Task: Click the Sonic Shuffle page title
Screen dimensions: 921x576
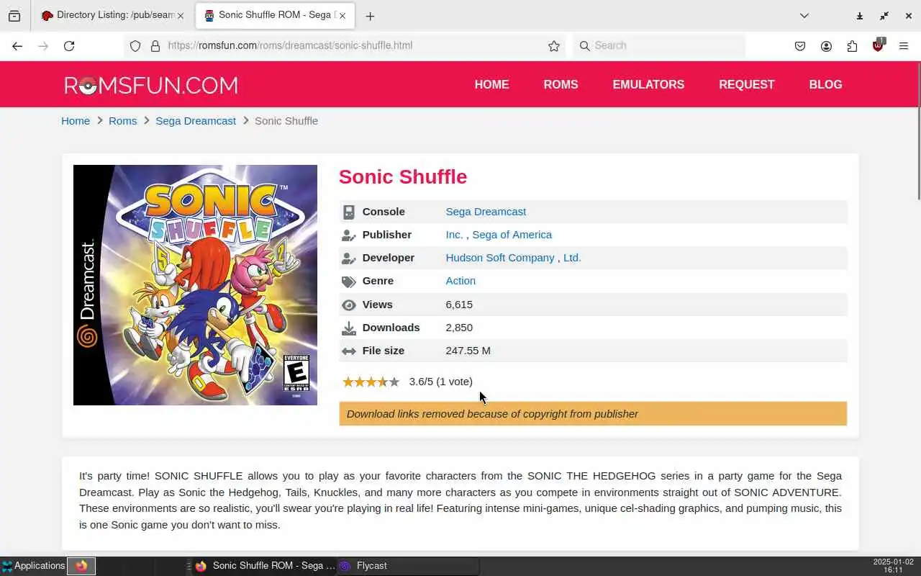Action: pyautogui.click(x=403, y=176)
